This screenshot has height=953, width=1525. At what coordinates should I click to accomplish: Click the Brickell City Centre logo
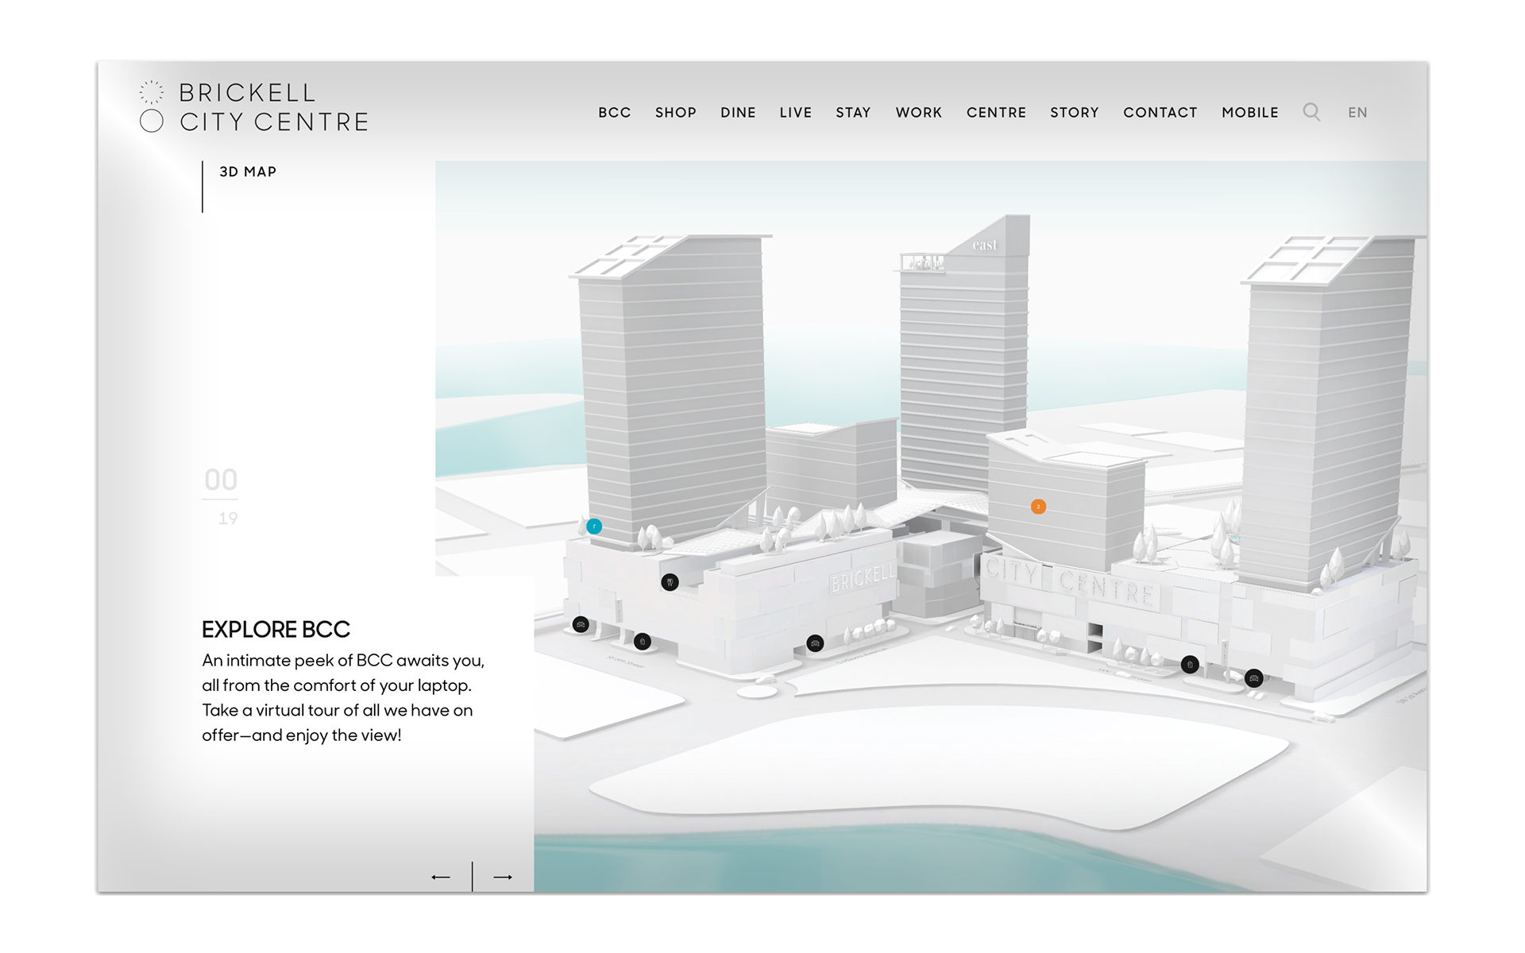pos(254,106)
